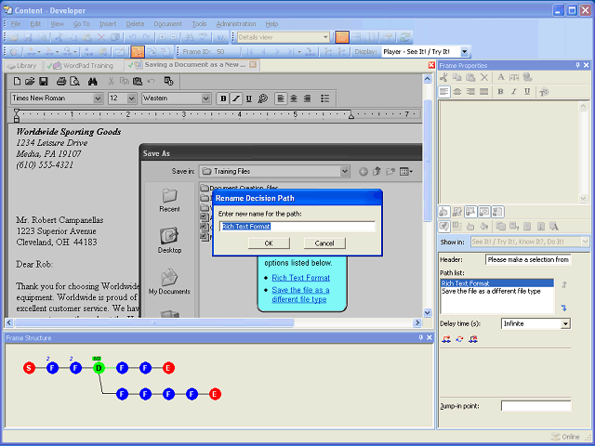Click the Save floppy icon in WordPad toolbar
Viewport: 595px width, 446px height.
coord(44,81)
